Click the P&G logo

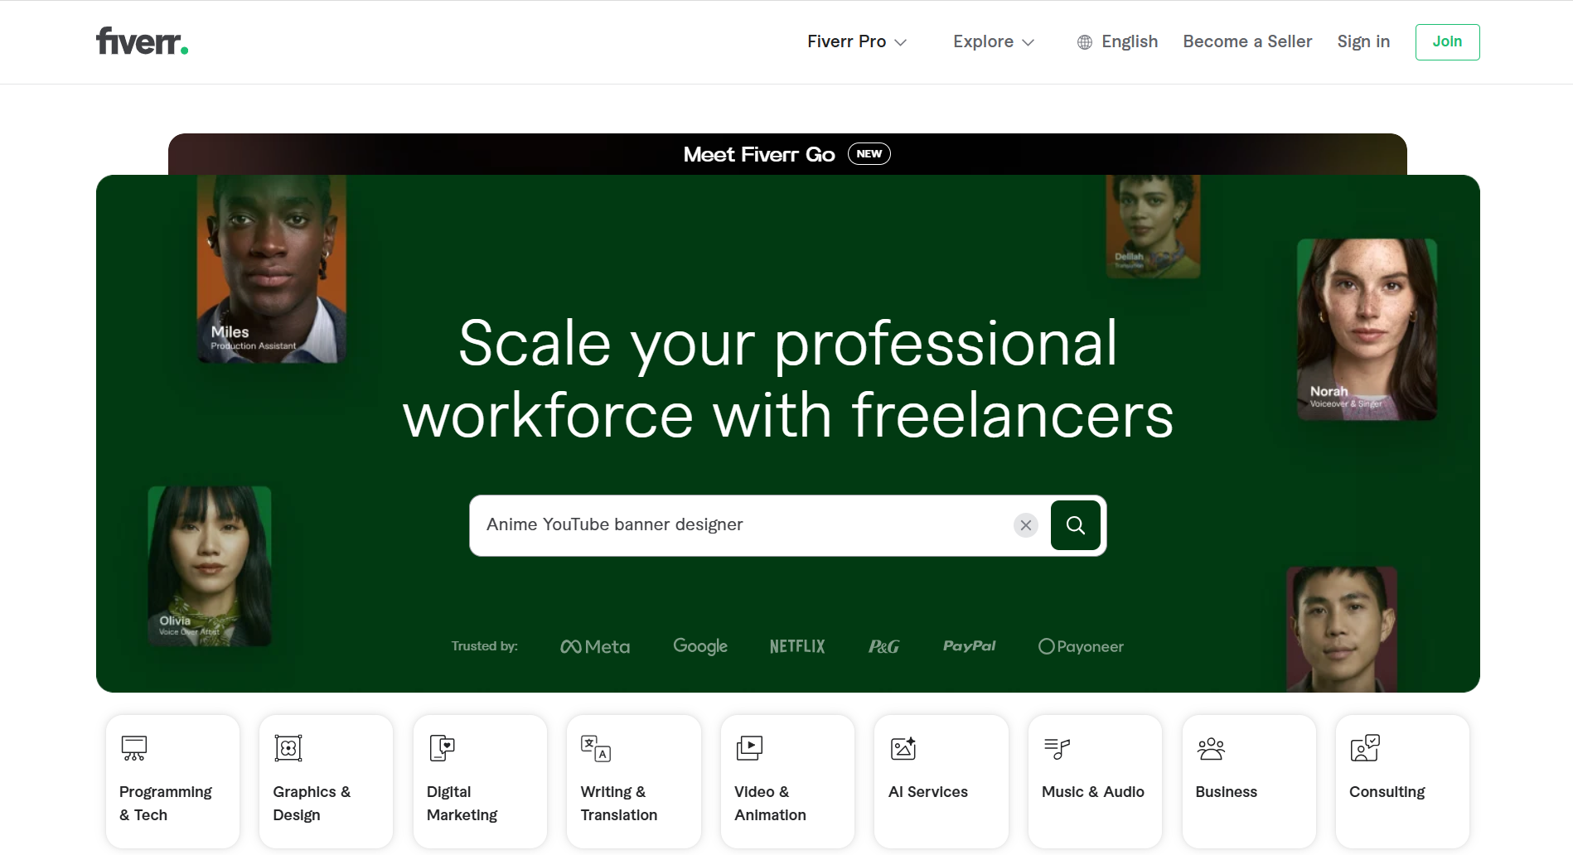(x=884, y=646)
